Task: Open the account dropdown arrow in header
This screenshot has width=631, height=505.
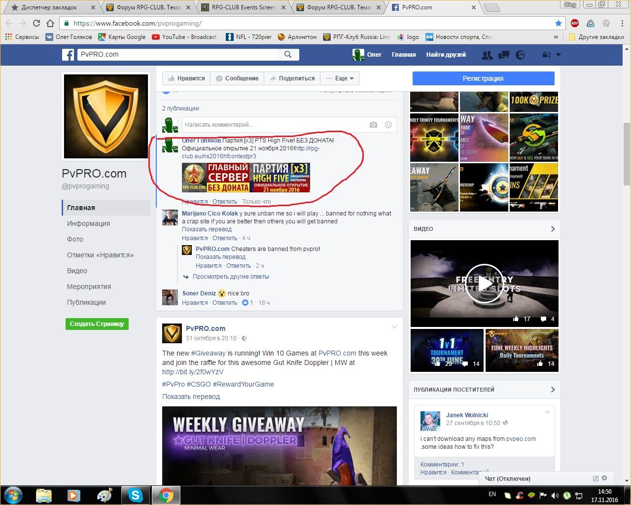Action: [x=559, y=55]
